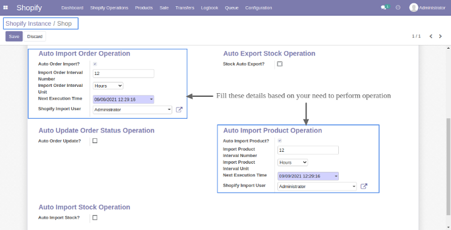Screen dimensions: 451x230
Task: Click the Auto Import Order Operation heading
Action: point(85,53)
